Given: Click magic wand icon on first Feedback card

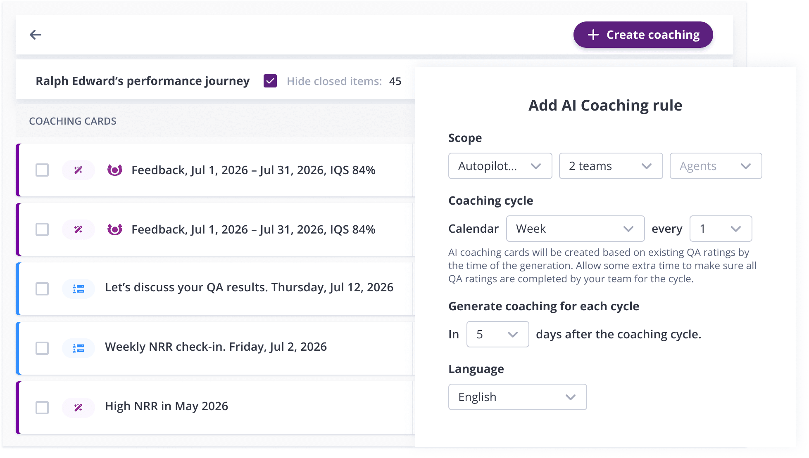Looking at the screenshot, I should coord(79,170).
